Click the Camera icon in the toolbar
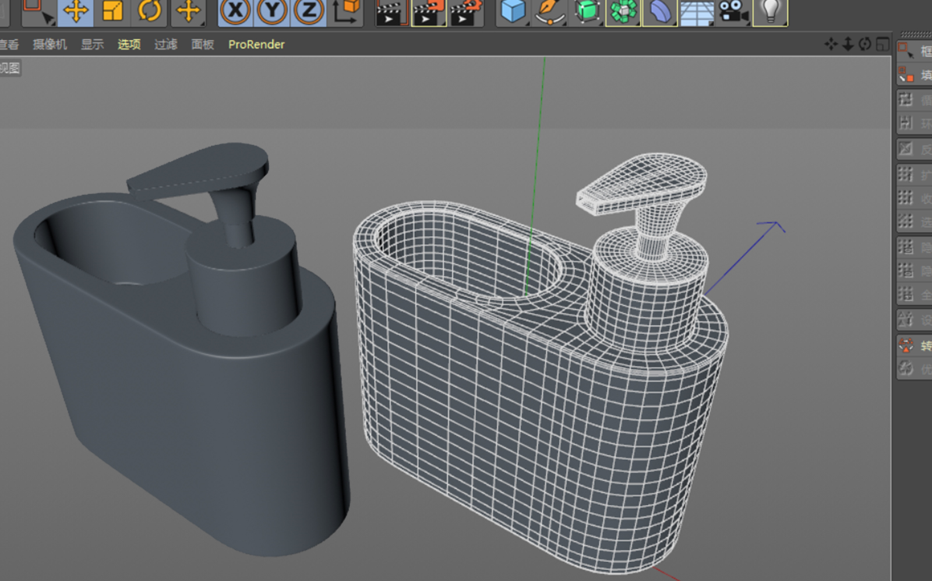This screenshot has height=581, width=932. 733,13
